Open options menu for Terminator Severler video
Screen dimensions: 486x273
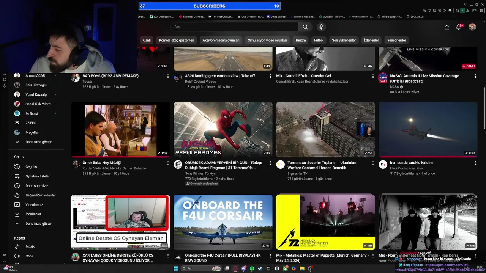pyautogui.click(x=373, y=163)
